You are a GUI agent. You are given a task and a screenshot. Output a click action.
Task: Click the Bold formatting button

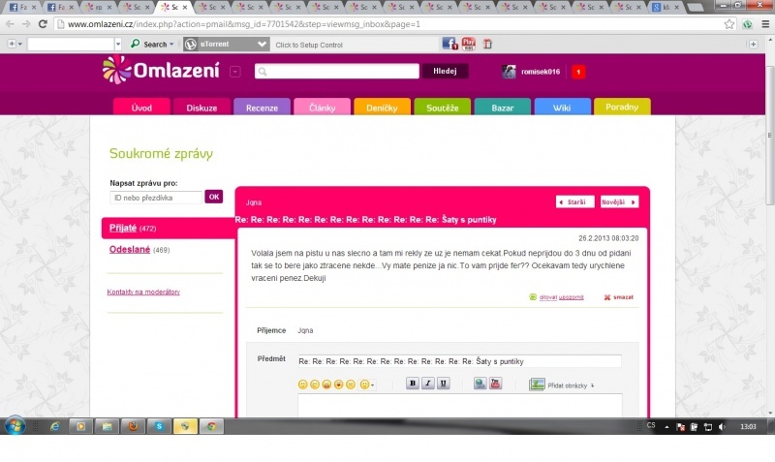point(413,384)
